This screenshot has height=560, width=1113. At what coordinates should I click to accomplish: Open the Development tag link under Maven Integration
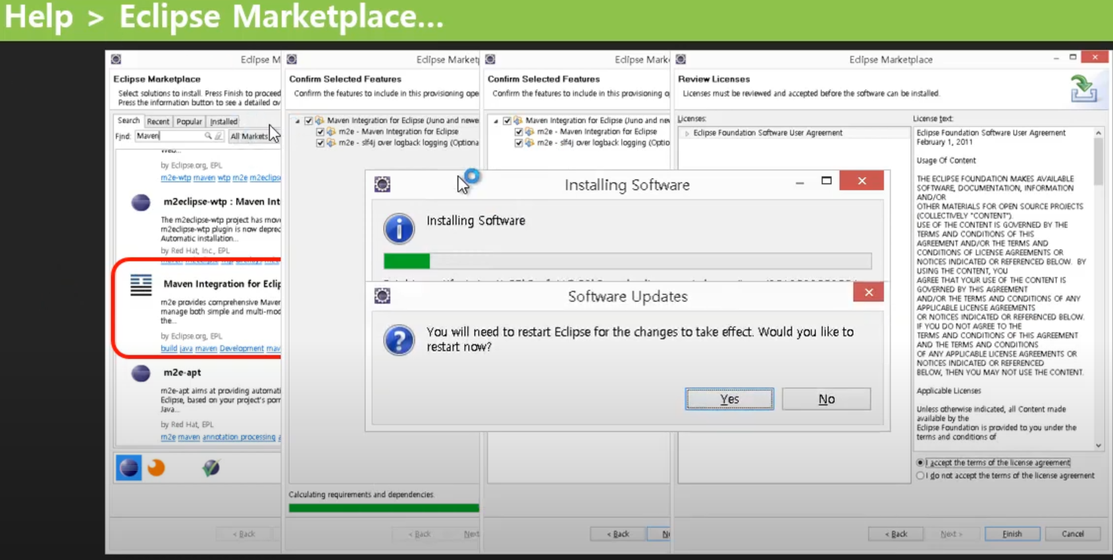tap(242, 349)
